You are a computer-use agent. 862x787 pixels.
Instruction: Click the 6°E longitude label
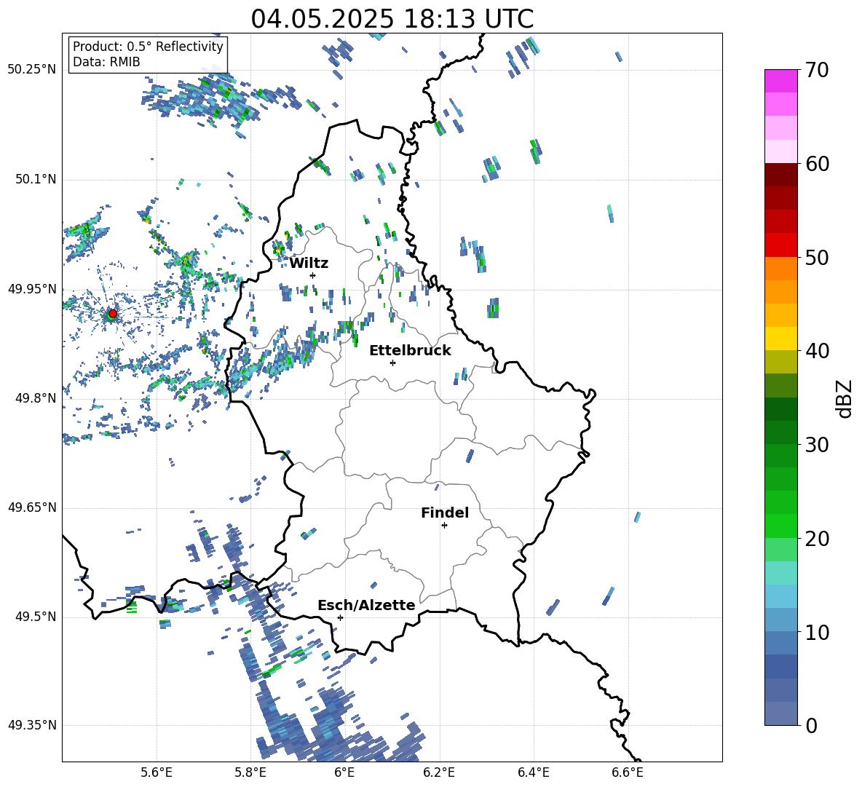click(344, 772)
